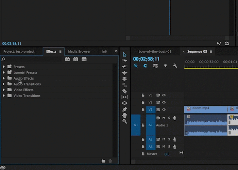This screenshot has width=238, height=170.
Task: Target the A3 audio track
Action: click(151, 147)
